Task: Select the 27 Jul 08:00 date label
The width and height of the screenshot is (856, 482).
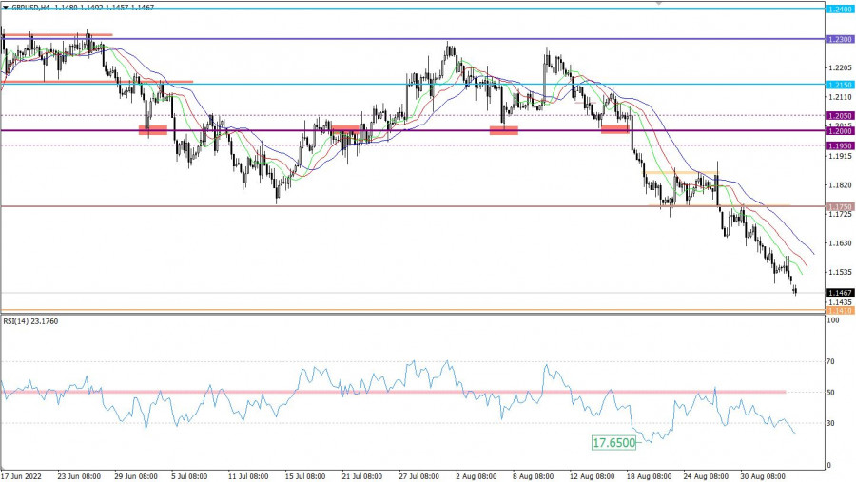Action: [x=421, y=474]
